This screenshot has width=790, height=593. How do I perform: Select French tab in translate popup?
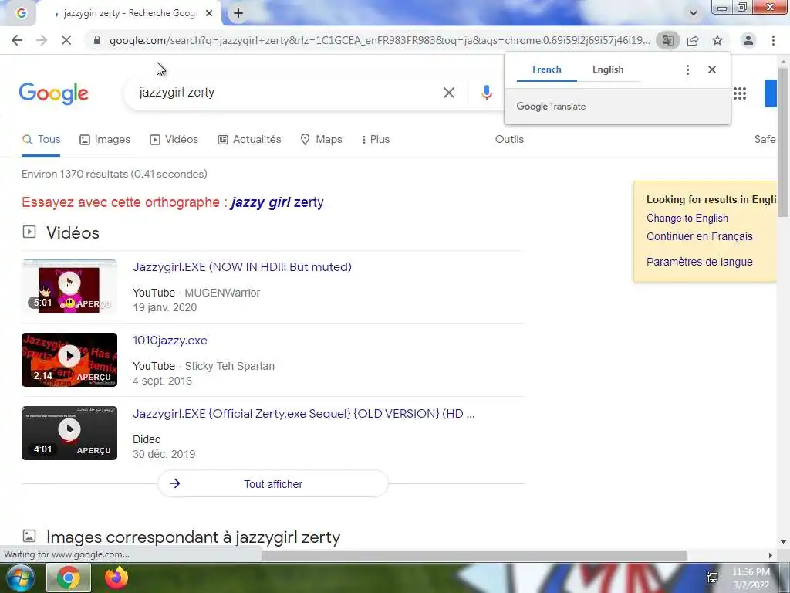(547, 69)
